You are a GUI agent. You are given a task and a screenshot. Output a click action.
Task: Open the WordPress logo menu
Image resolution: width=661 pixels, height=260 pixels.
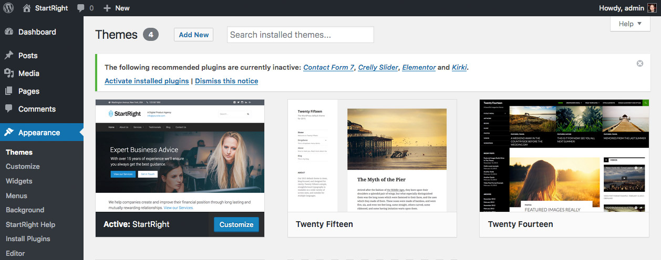8,8
